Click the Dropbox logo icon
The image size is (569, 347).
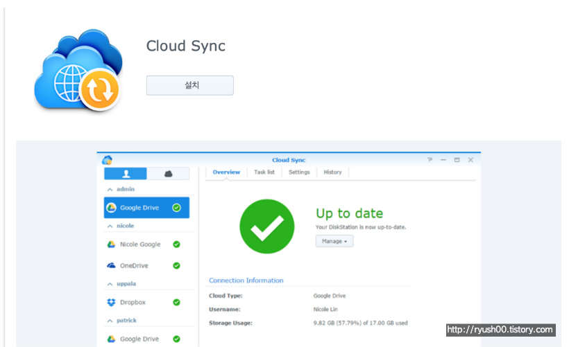(111, 302)
